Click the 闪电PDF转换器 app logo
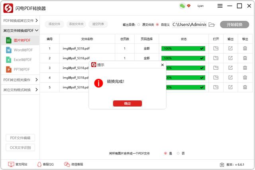Screen dimensions: 255x170 tap(8, 8)
